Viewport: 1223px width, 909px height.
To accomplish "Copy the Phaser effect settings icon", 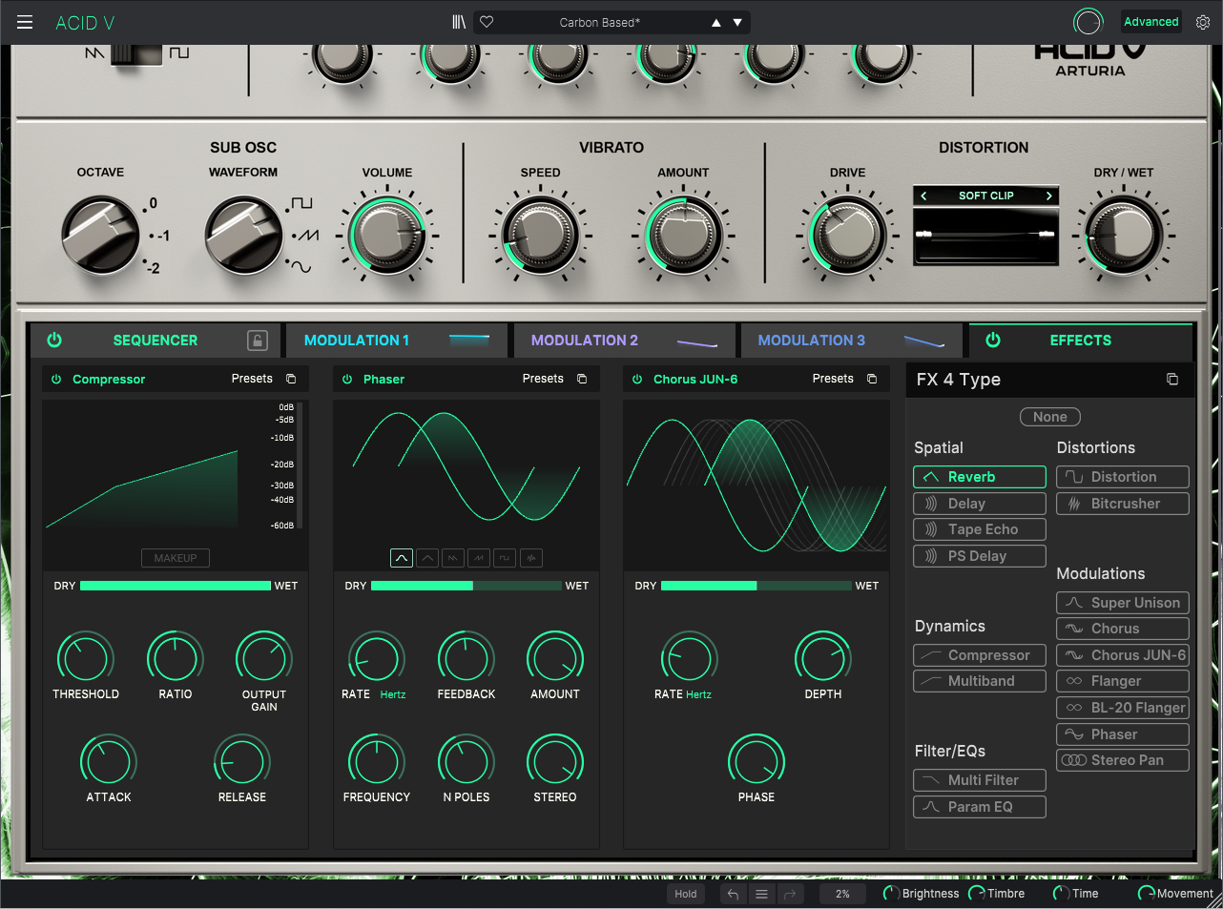I will coord(582,379).
